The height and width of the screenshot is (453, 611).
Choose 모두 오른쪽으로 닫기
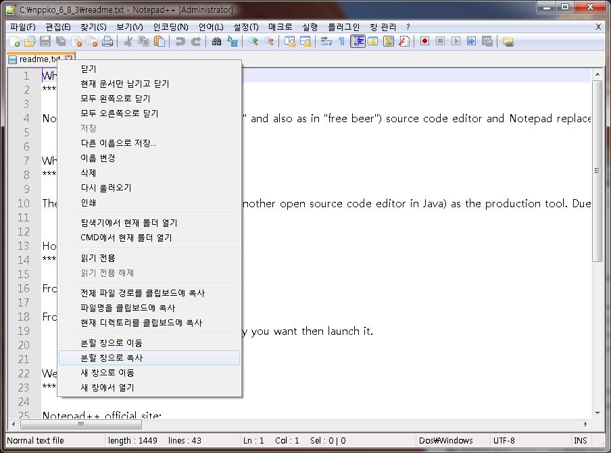pyautogui.click(x=149, y=113)
